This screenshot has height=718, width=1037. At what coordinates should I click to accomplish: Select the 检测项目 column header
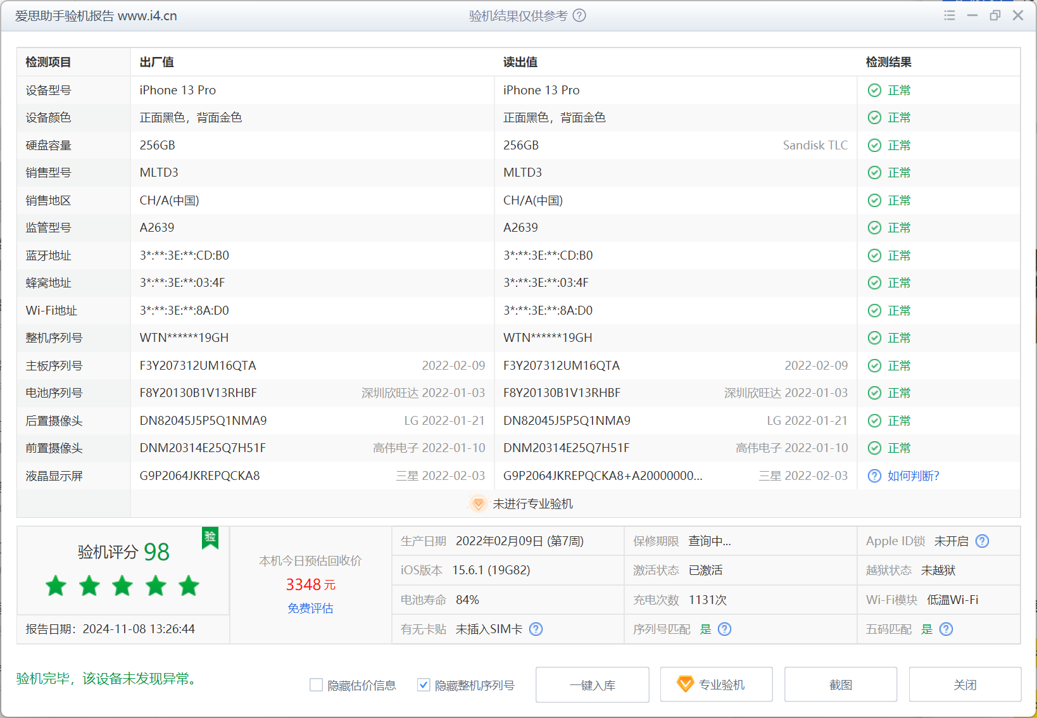click(48, 62)
